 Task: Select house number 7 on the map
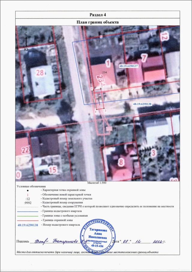(144, 58)
